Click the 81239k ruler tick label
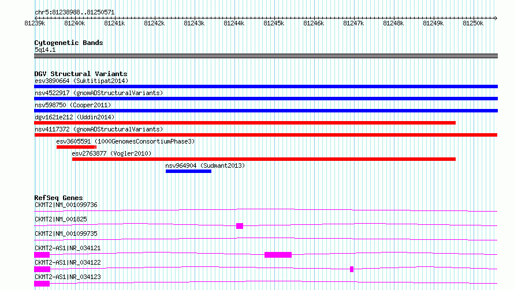The height and width of the screenshot is (290, 514). [35, 23]
